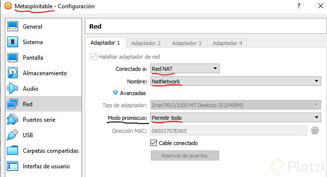Uncheck the Cable conectado checkbox
The width and height of the screenshot is (327, 177).
[x=153, y=143]
